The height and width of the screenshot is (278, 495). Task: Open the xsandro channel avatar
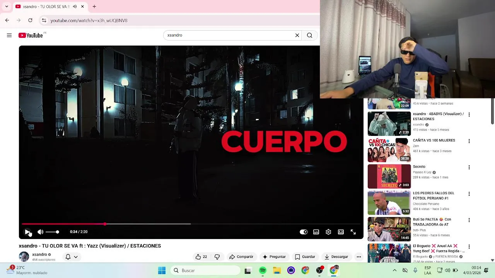pos(24,256)
